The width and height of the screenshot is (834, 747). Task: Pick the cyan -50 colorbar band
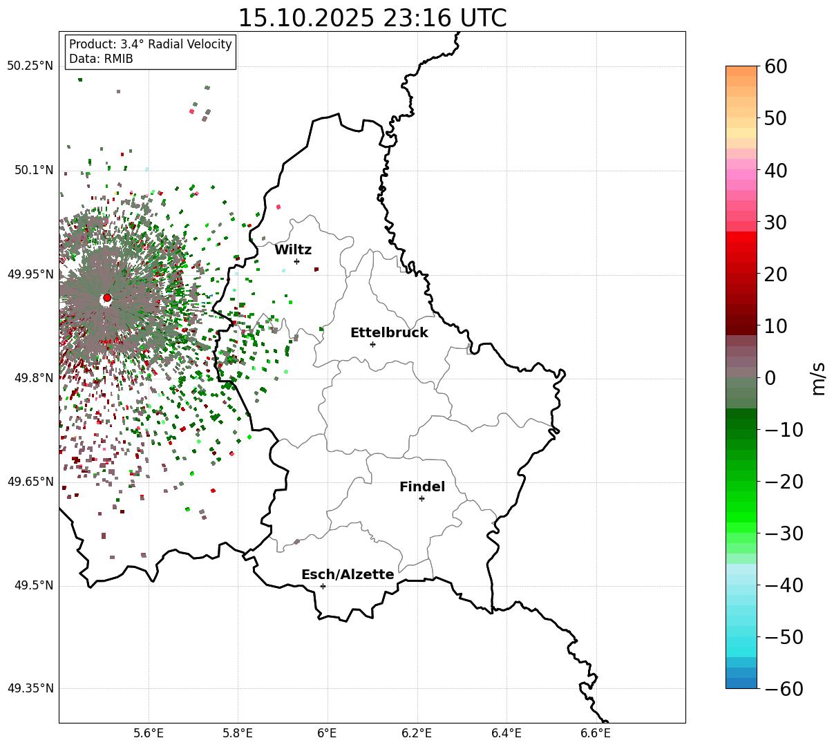(741, 636)
